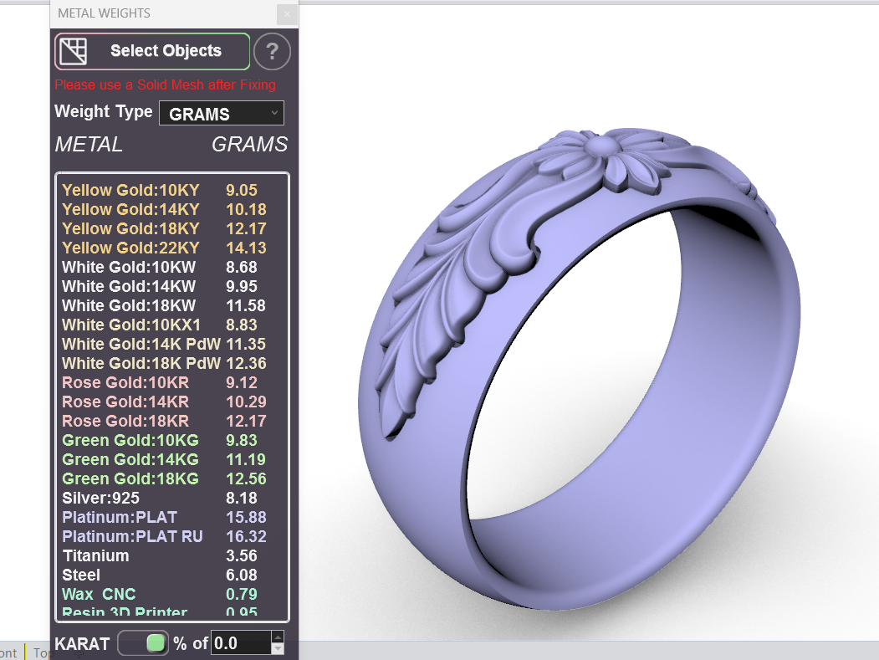Click the GRAMS column header
The width and height of the screenshot is (879, 660).
click(249, 145)
